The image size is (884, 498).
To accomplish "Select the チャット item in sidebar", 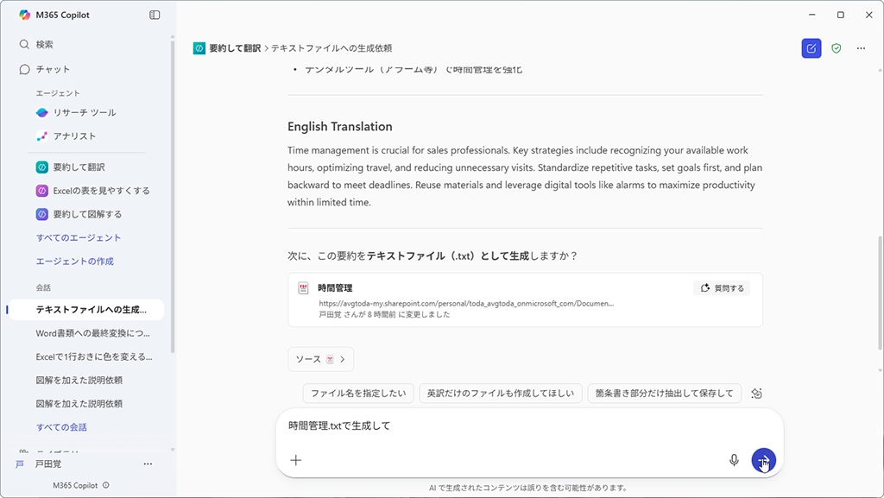I will (x=53, y=69).
